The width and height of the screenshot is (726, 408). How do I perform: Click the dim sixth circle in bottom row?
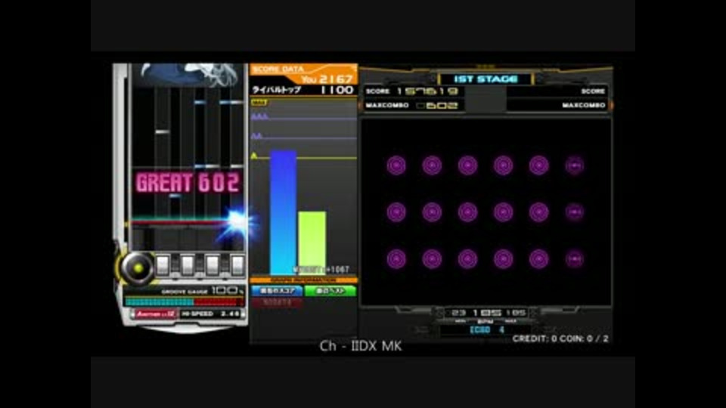point(575,259)
